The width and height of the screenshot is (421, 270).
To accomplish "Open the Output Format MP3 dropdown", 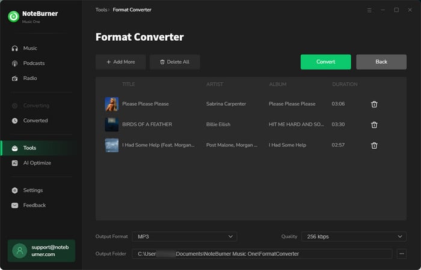I will click(185, 236).
